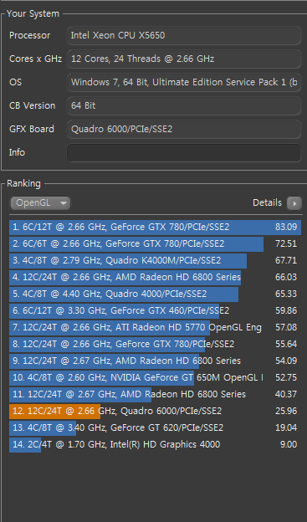
Task: Select ranking row 4 with score 66.03
Action: coord(155,277)
